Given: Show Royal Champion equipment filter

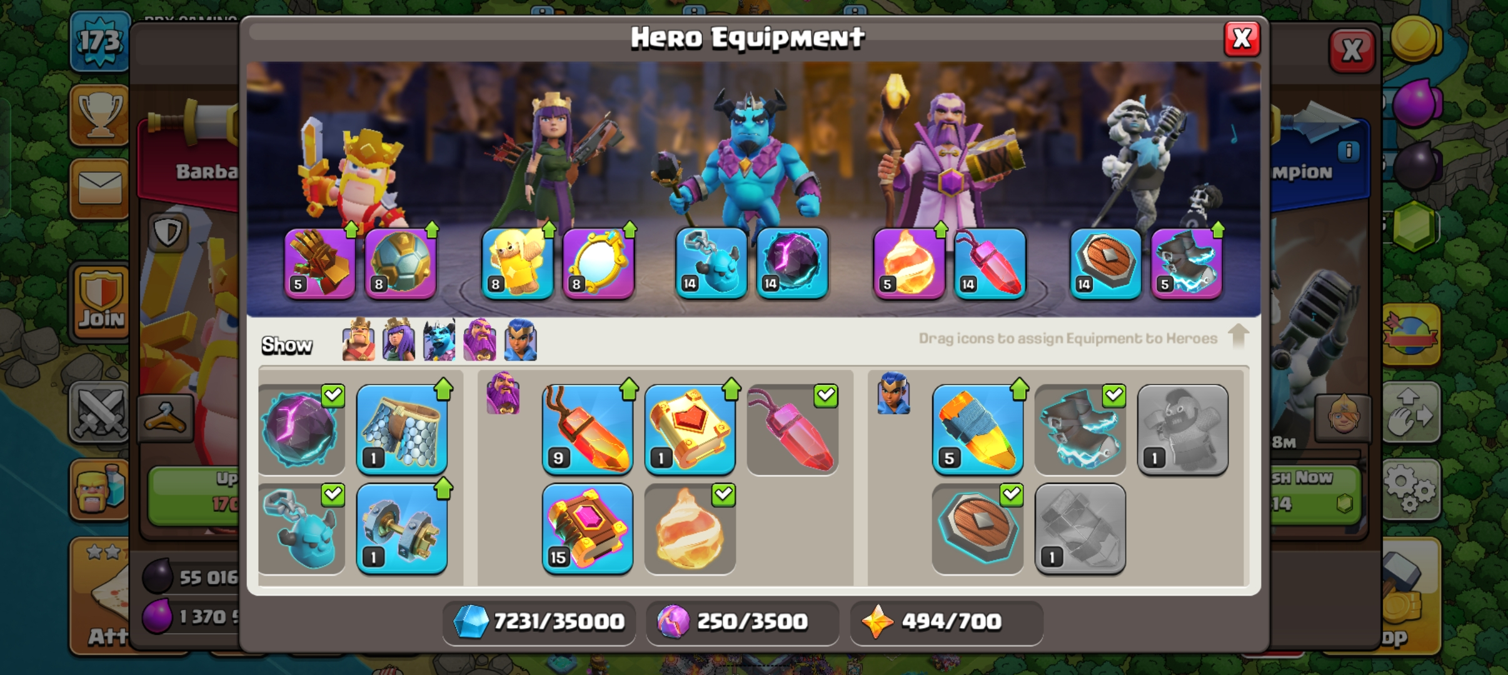Looking at the screenshot, I should click(x=520, y=339).
